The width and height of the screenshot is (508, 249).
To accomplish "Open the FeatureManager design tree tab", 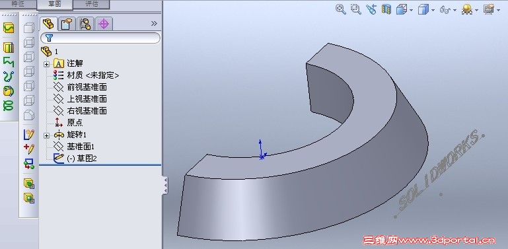I will (x=49, y=24).
